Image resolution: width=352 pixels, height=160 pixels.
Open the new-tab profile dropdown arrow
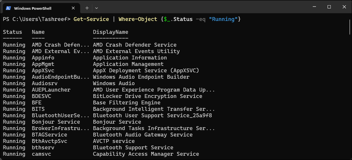coord(96,8)
